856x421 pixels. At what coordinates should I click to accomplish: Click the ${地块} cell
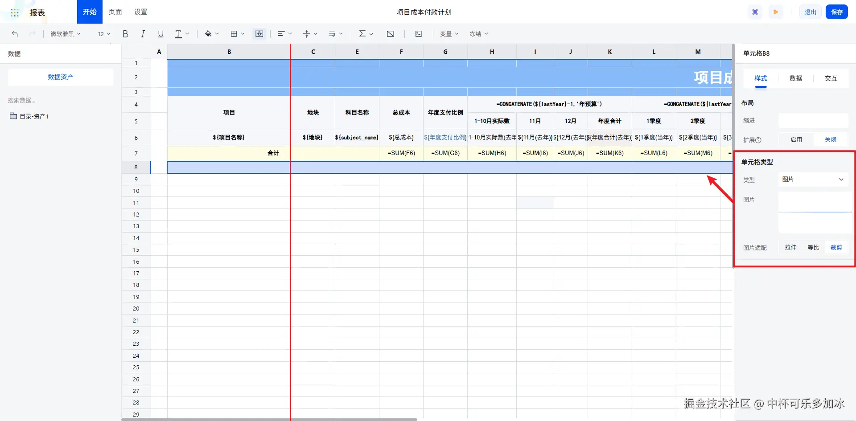pos(313,138)
